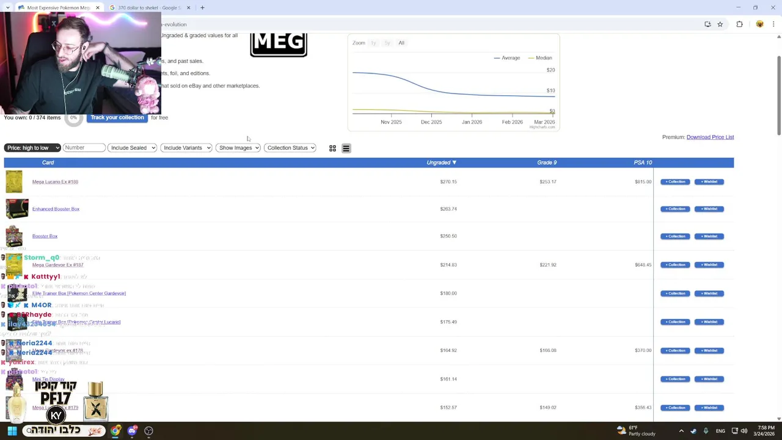Set chart zoom to 5y
This screenshot has height=440, width=782.
tap(387, 43)
